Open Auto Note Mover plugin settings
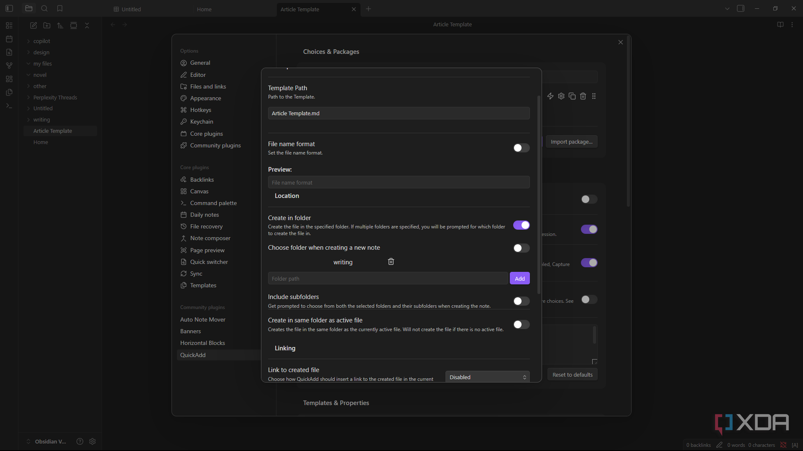This screenshot has width=803, height=451. pos(203,319)
